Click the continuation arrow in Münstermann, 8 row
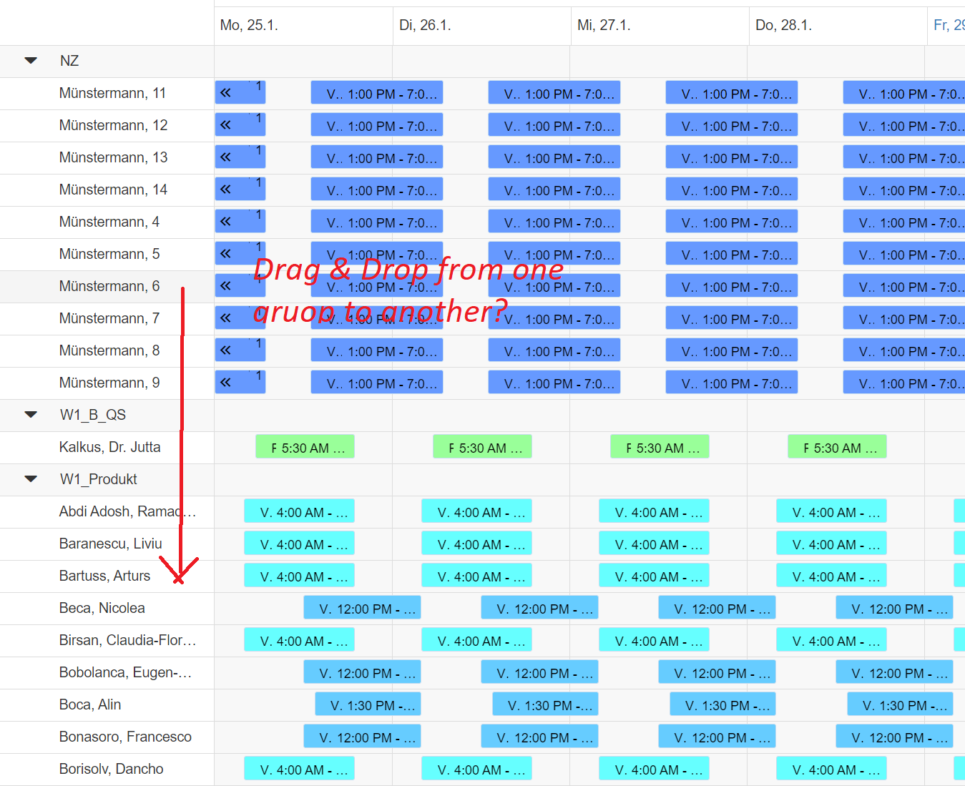 pos(226,350)
